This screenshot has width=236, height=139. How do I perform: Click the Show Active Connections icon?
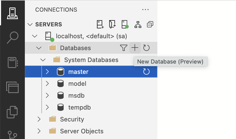[x=125, y=24]
